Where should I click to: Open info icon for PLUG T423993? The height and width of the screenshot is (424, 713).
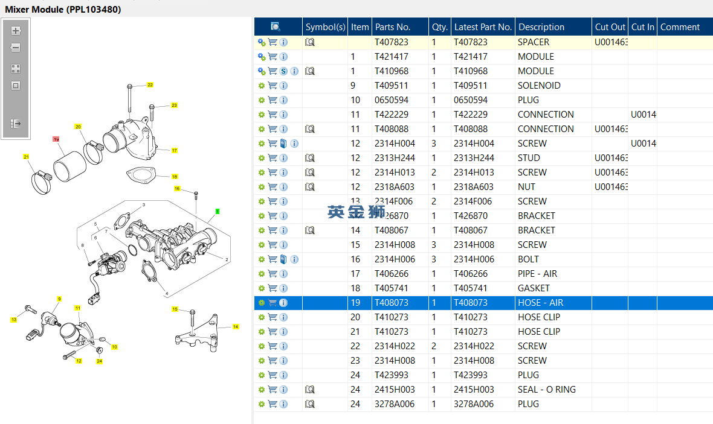283,375
